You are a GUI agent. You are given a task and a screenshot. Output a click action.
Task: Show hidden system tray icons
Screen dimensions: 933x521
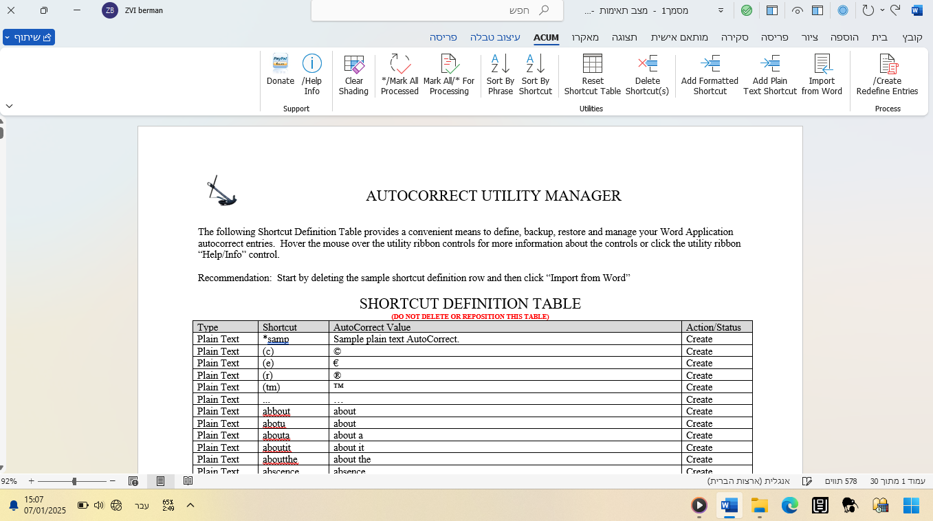(x=190, y=505)
